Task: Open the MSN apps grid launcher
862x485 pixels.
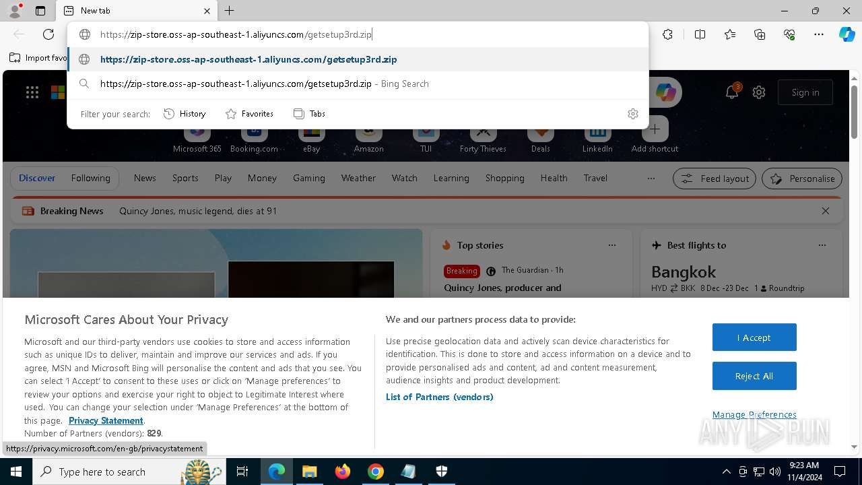Action: coord(32,92)
